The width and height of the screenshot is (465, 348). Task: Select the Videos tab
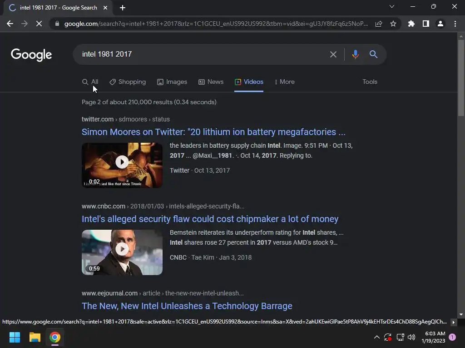tap(249, 82)
